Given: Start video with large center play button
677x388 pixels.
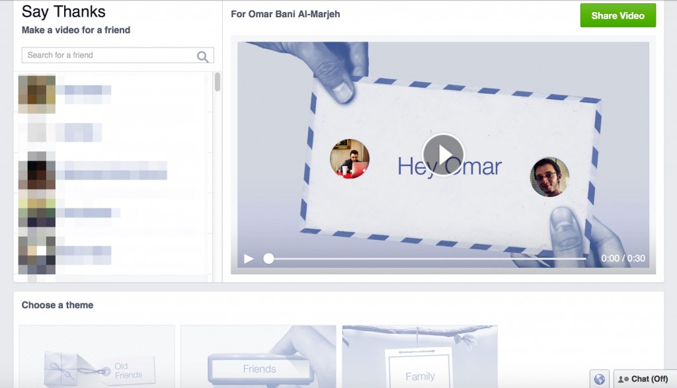Looking at the screenshot, I should pyautogui.click(x=444, y=155).
